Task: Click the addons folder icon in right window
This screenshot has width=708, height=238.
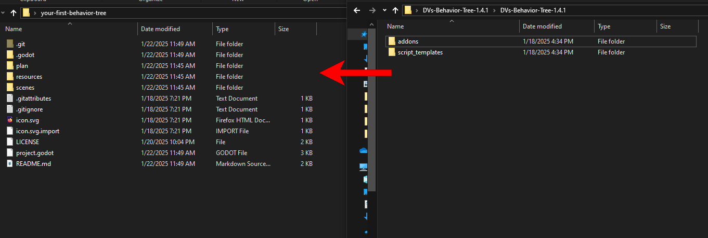Action: (392, 41)
